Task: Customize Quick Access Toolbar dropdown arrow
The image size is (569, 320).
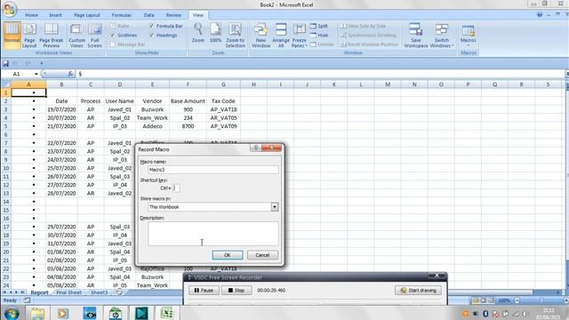Action: (42, 63)
